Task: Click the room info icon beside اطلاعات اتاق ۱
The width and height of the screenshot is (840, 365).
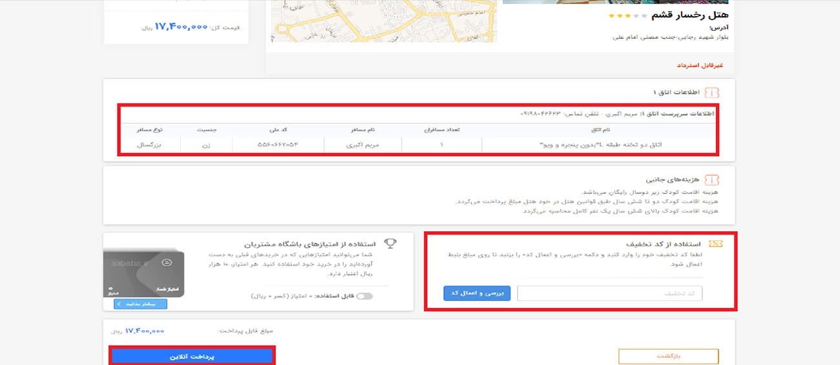Action: click(711, 93)
